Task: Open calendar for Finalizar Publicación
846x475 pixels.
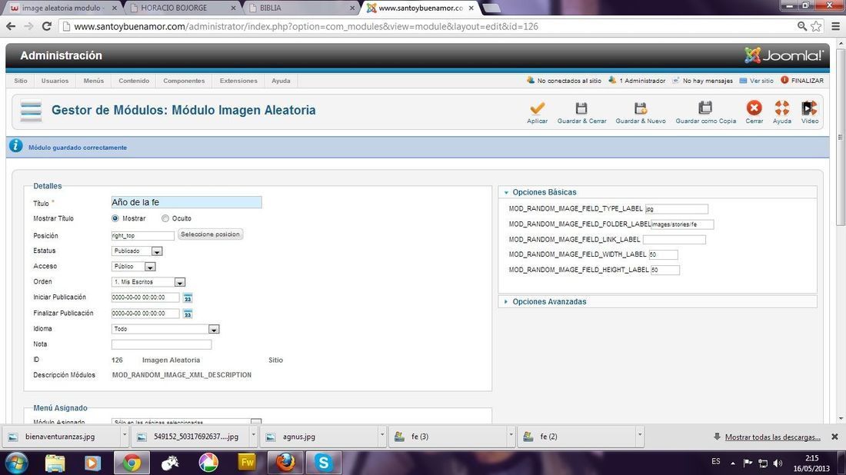Action: 187,314
